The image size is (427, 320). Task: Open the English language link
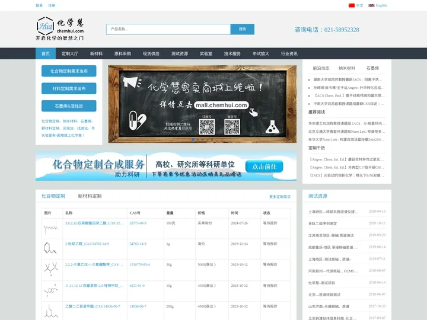click(x=381, y=5)
